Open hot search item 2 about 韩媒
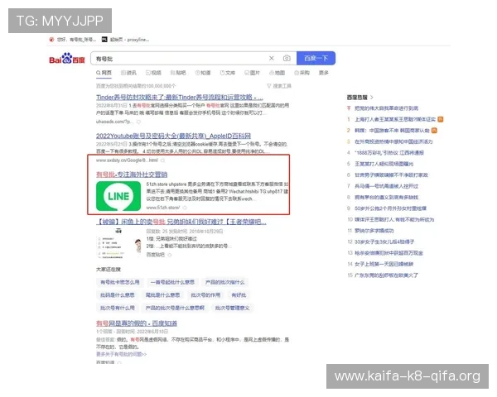Viewport: 497px width, 397px height. (392, 131)
